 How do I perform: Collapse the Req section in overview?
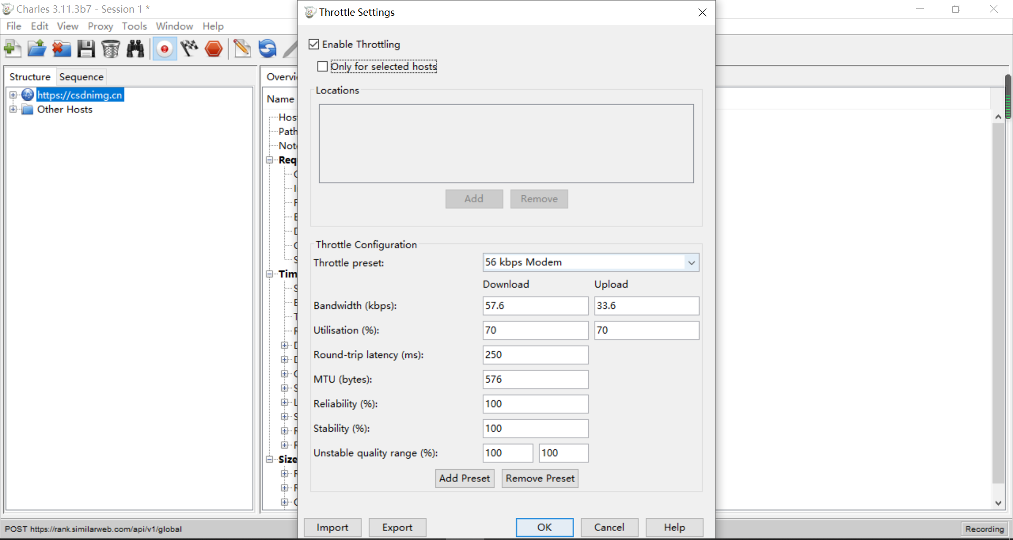270,160
